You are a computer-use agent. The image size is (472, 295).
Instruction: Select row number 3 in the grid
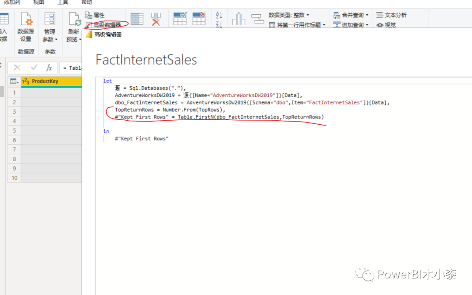14,112
